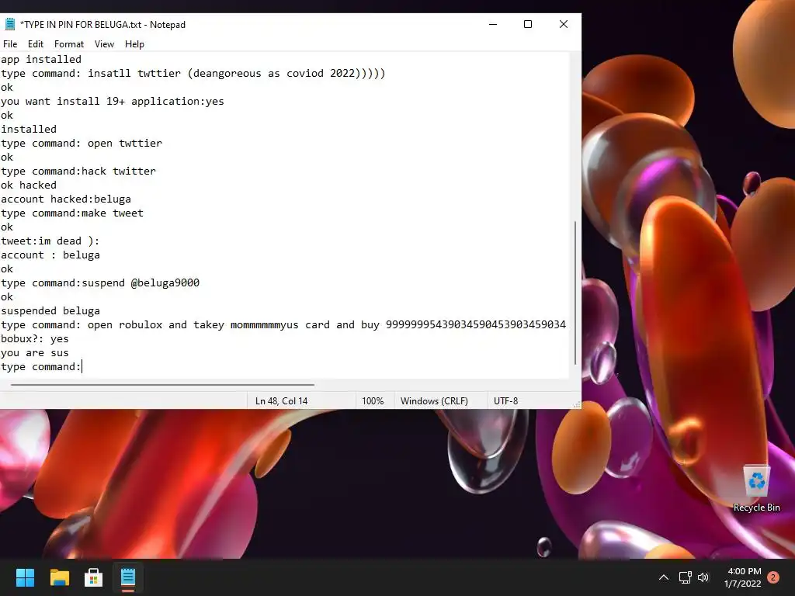Click the line 'installed'
The width and height of the screenshot is (795, 596).
pos(29,130)
